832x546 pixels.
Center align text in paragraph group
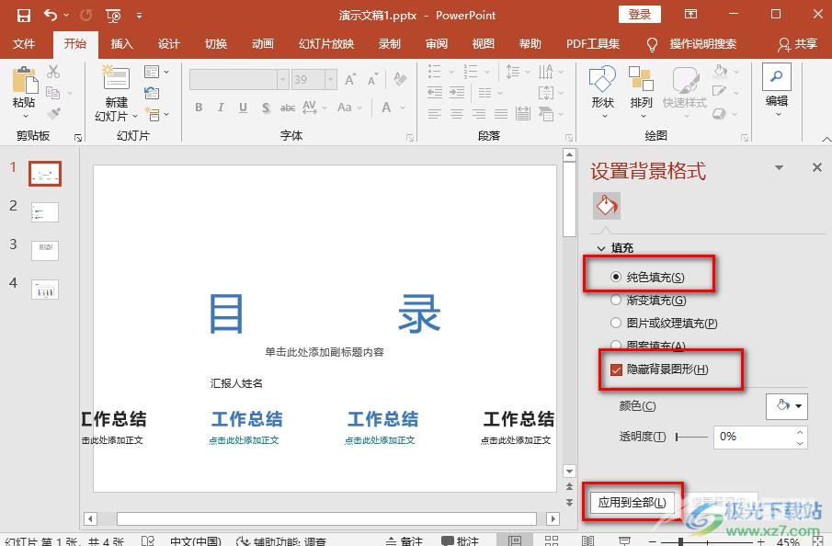pyautogui.click(x=457, y=114)
